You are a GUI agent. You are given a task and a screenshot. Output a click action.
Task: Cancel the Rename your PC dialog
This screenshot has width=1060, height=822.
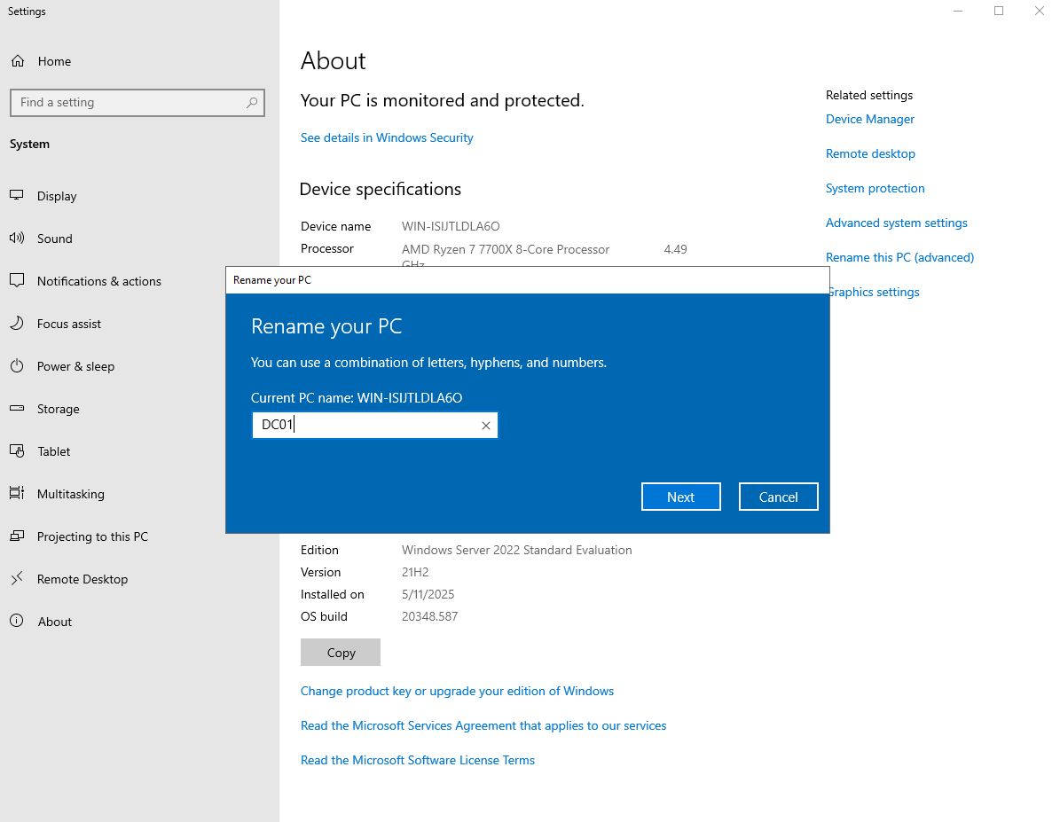pos(778,496)
